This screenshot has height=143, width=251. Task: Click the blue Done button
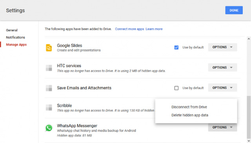234,10
